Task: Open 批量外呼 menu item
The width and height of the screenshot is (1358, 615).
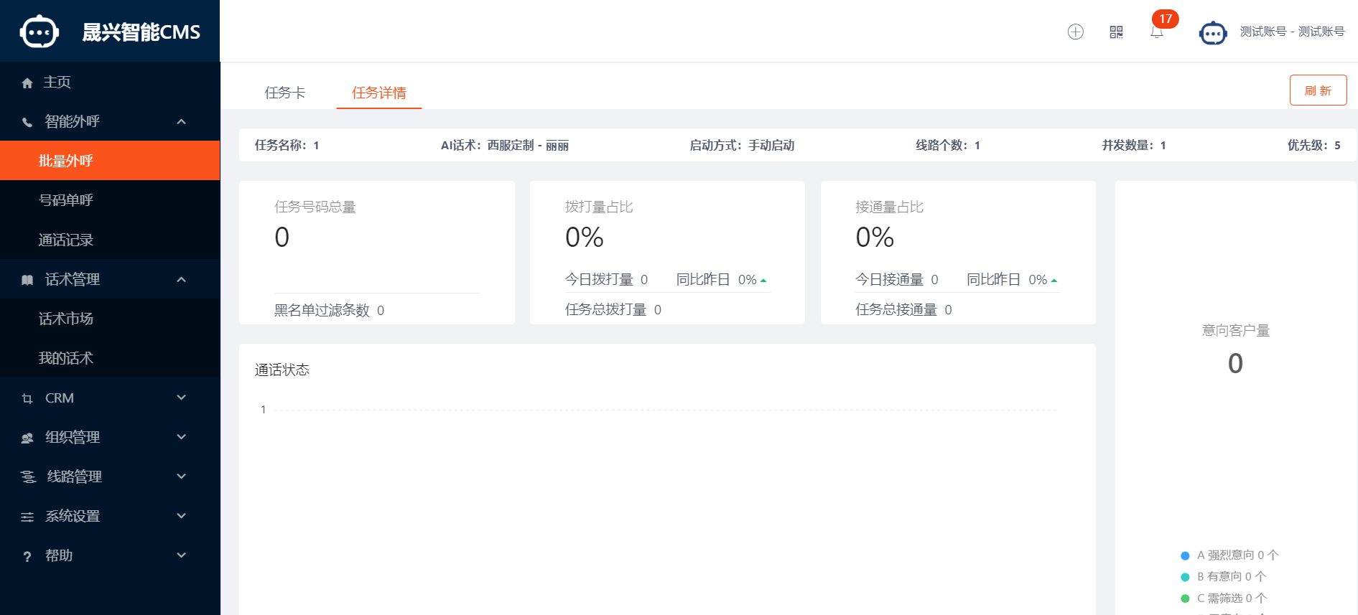Action: (110, 161)
